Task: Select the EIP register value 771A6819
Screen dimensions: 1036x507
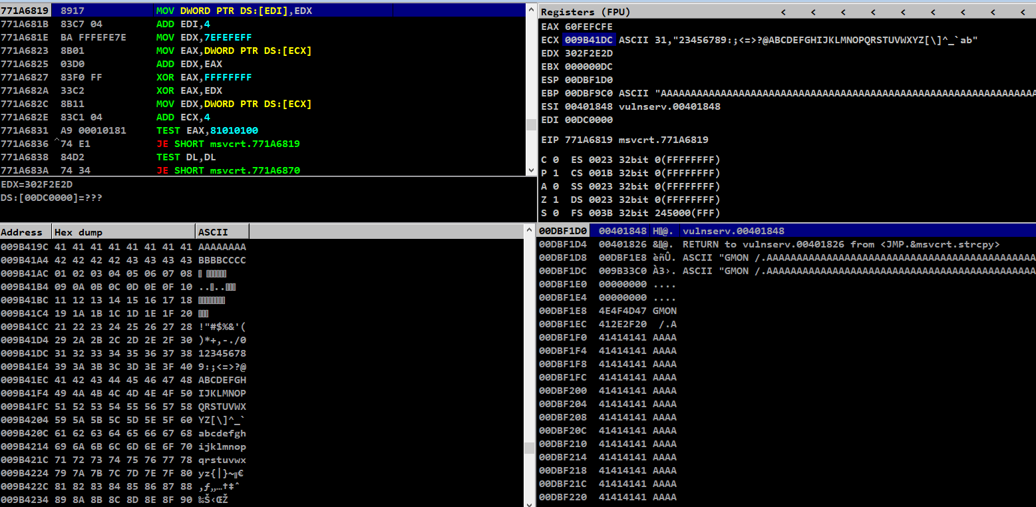Action: 589,140
